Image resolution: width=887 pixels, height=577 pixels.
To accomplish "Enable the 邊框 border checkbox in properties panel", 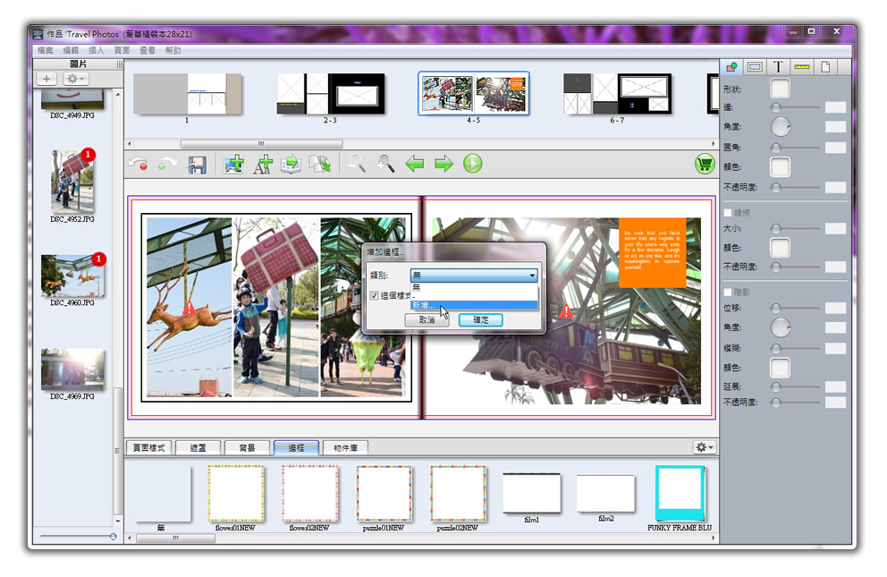I will [727, 213].
